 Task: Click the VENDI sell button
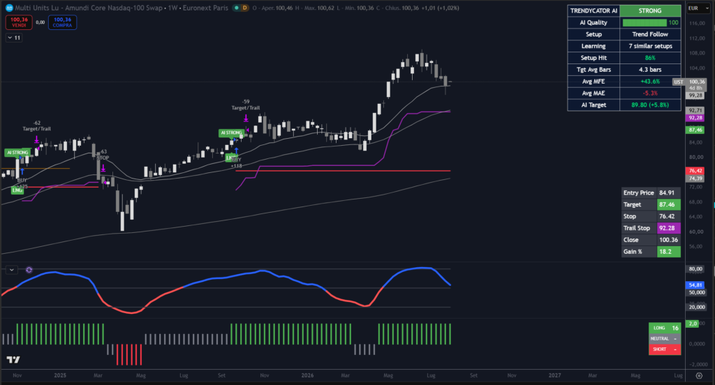pyautogui.click(x=19, y=22)
